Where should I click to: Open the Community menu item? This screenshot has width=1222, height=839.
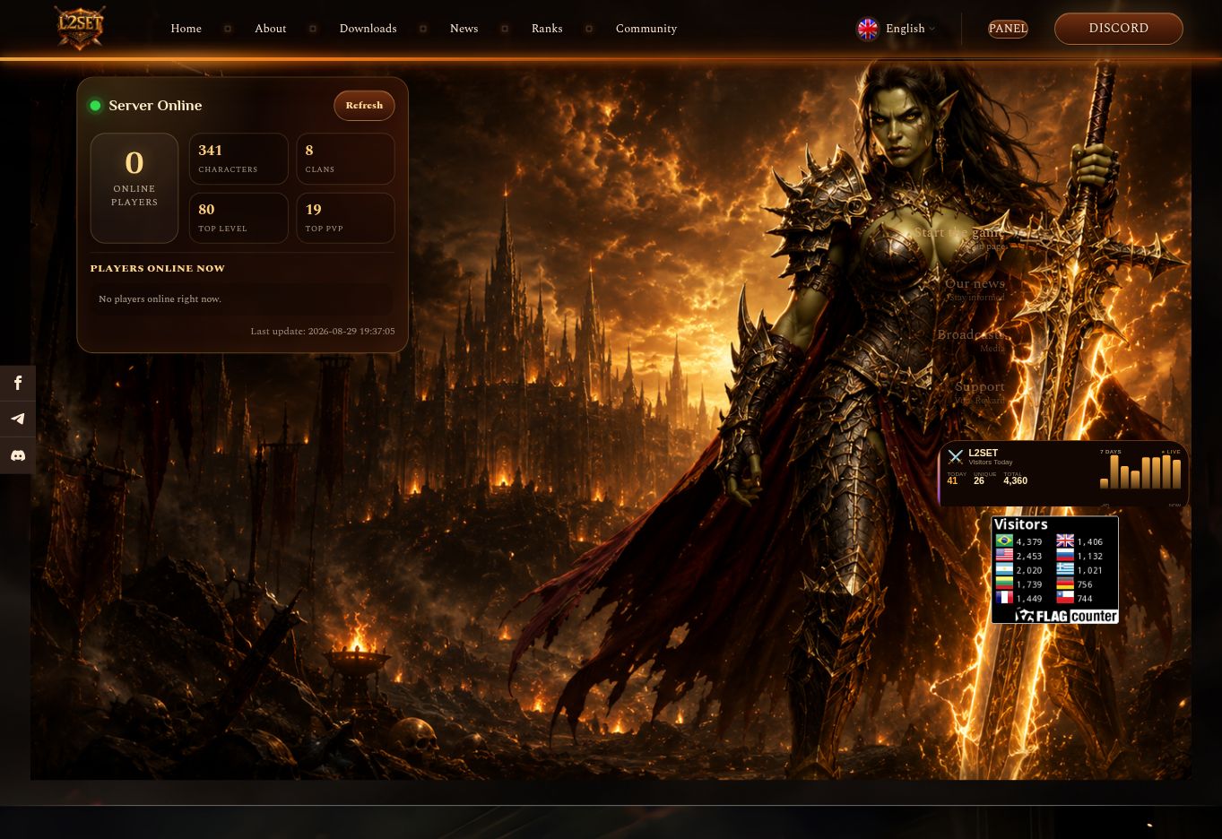coord(646,29)
